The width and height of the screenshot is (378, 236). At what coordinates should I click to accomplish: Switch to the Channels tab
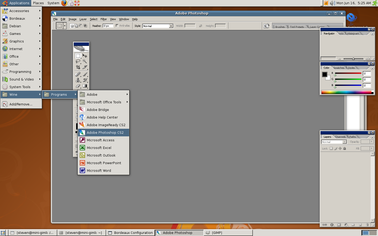pos(340,137)
